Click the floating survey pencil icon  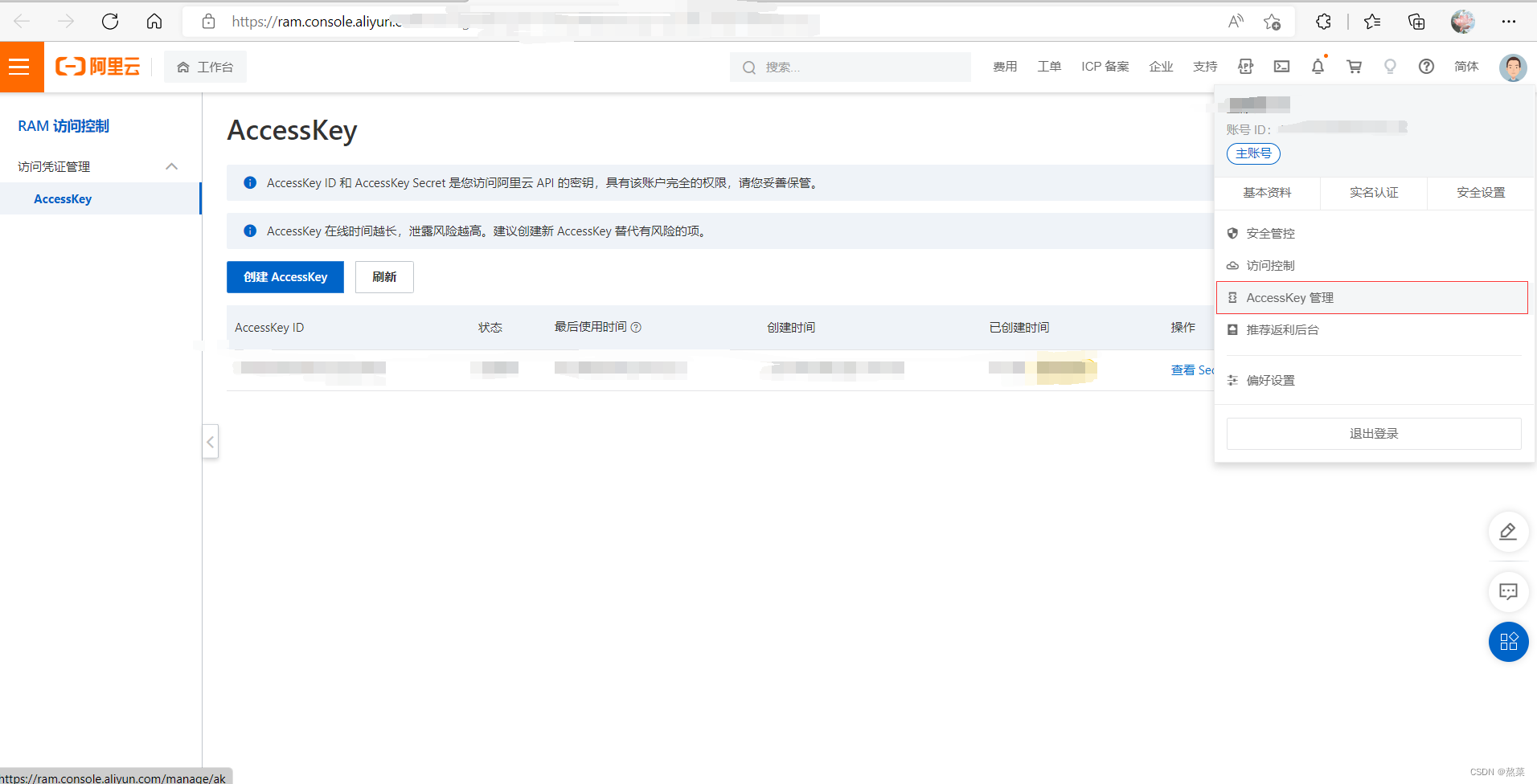pyautogui.click(x=1509, y=532)
